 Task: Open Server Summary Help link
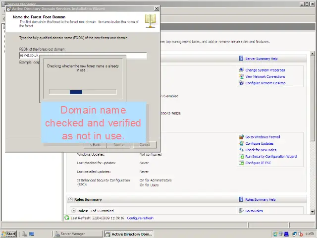[261, 59]
